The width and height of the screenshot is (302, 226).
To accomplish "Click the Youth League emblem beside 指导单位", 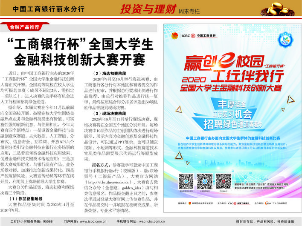I will pyautogui.click(x=190, y=203).
